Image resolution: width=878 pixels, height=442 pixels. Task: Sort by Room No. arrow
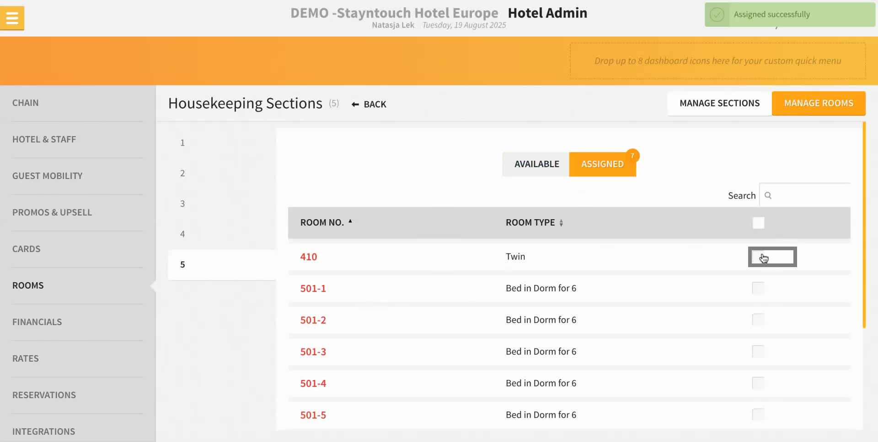[x=350, y=221]
